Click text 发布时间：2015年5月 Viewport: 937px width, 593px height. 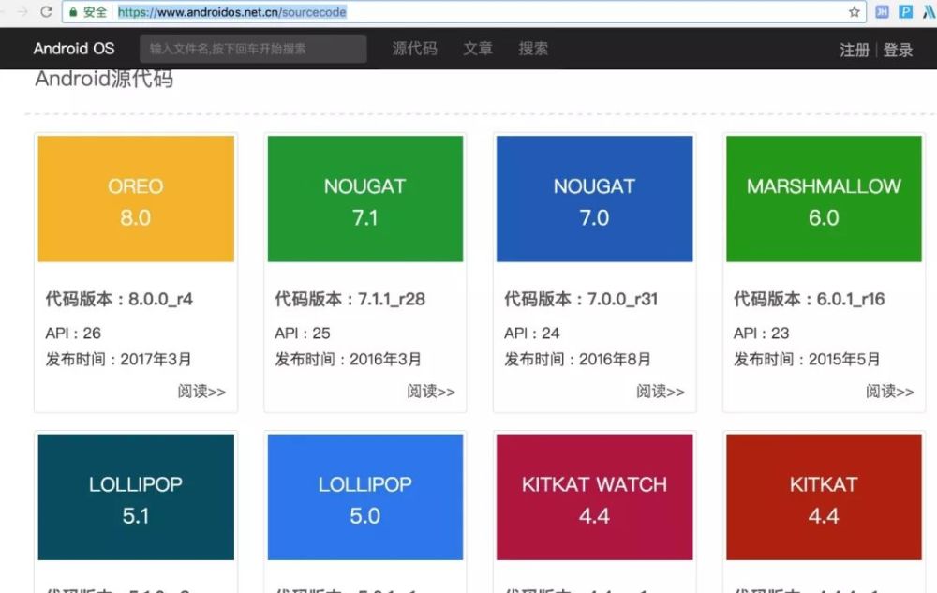[x=807, y=359]
